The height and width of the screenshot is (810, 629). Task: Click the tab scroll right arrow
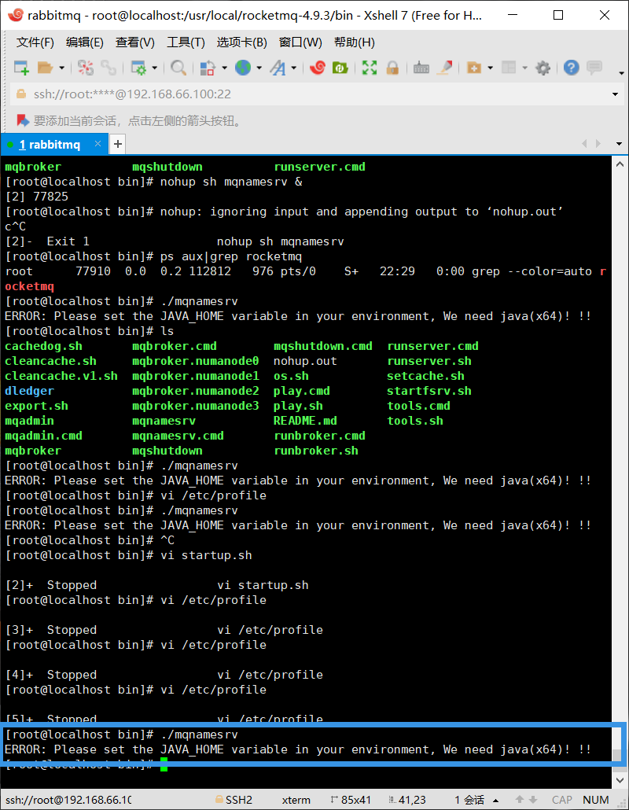pyautogui.click(x=598, y=144)
